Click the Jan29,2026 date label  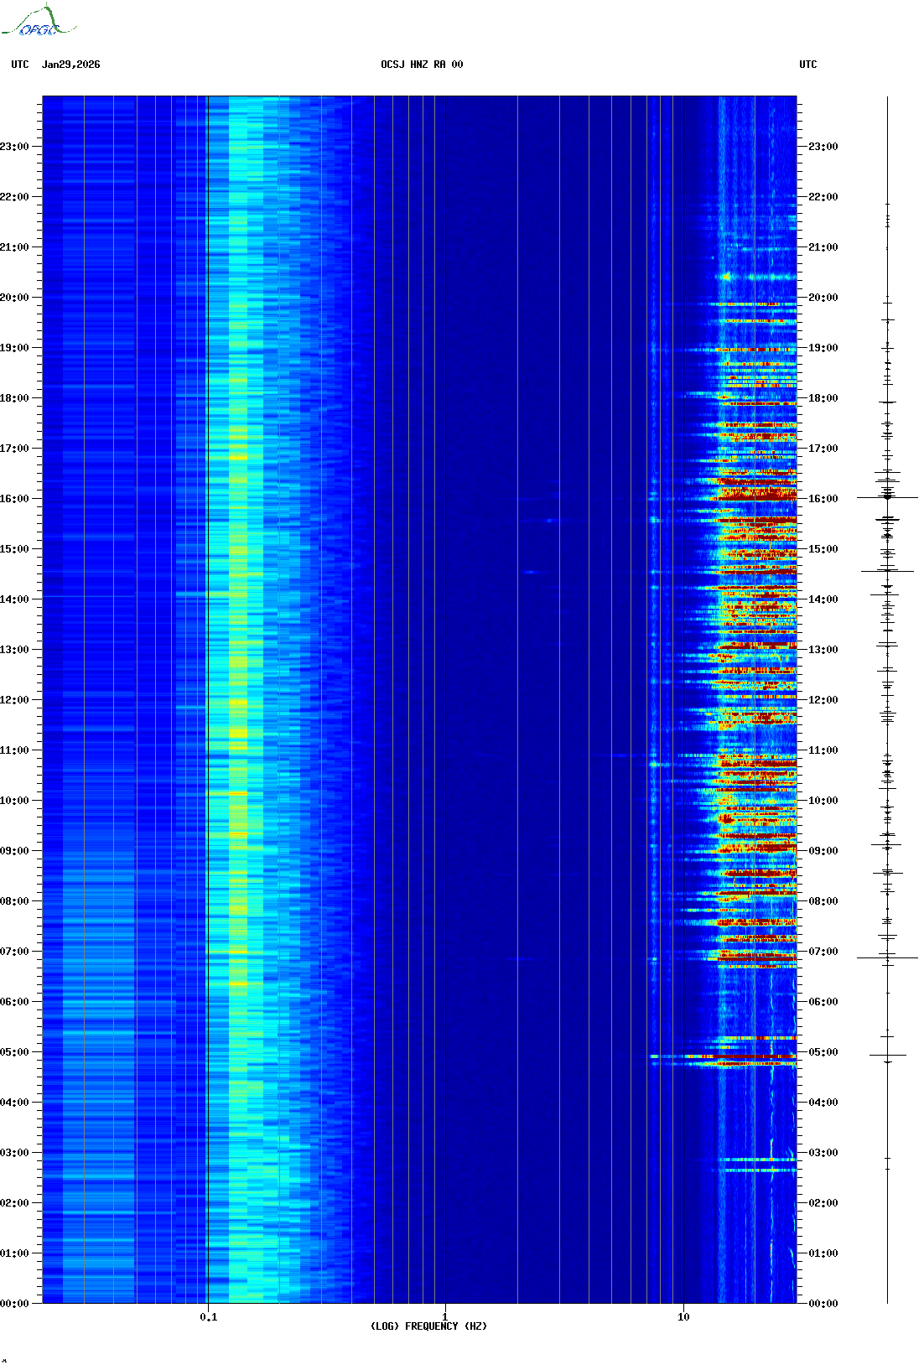pyautogui.click(x=70, y=65)
